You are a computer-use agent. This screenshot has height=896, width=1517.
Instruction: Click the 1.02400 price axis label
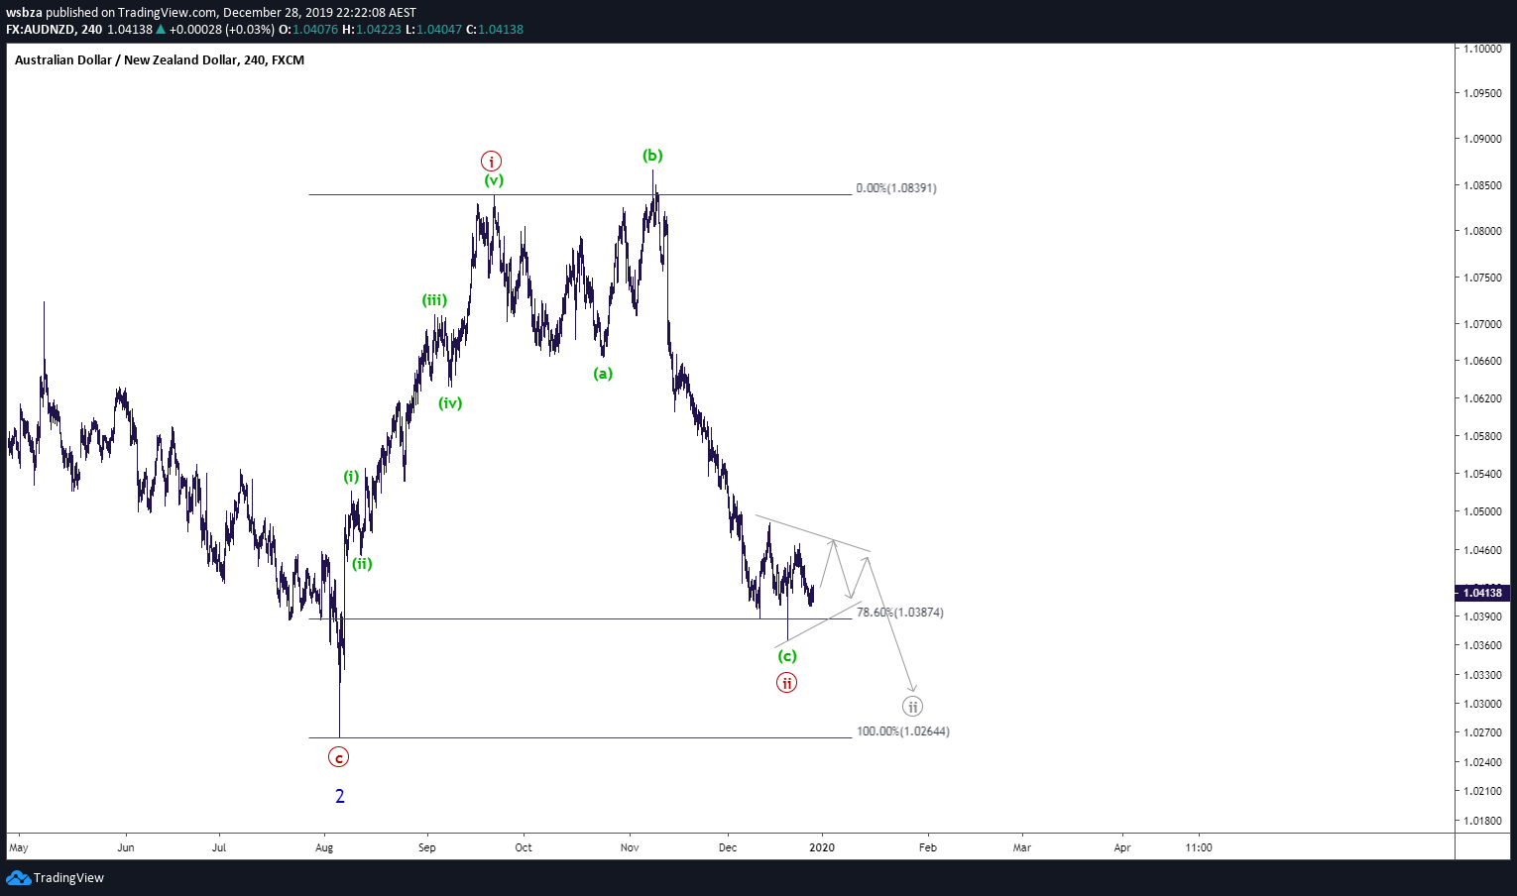[x=1482, y=762]
